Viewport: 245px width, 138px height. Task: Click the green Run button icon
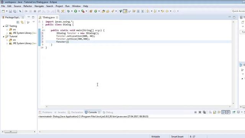pyautogui.click(x=76, y=11)
